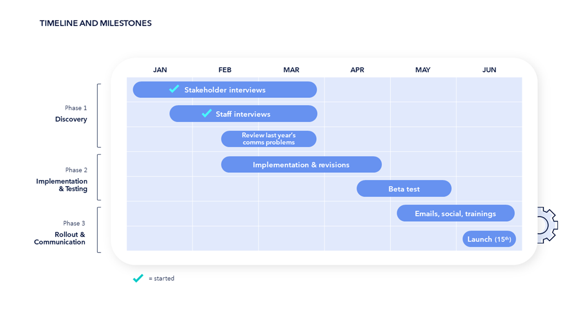Select the MAY column header
The height and width of the screenshot is (317, 565).
click(423, 70)
